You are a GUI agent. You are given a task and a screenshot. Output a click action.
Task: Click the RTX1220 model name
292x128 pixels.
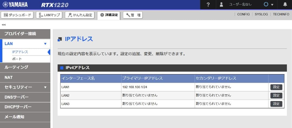[55, 5]
